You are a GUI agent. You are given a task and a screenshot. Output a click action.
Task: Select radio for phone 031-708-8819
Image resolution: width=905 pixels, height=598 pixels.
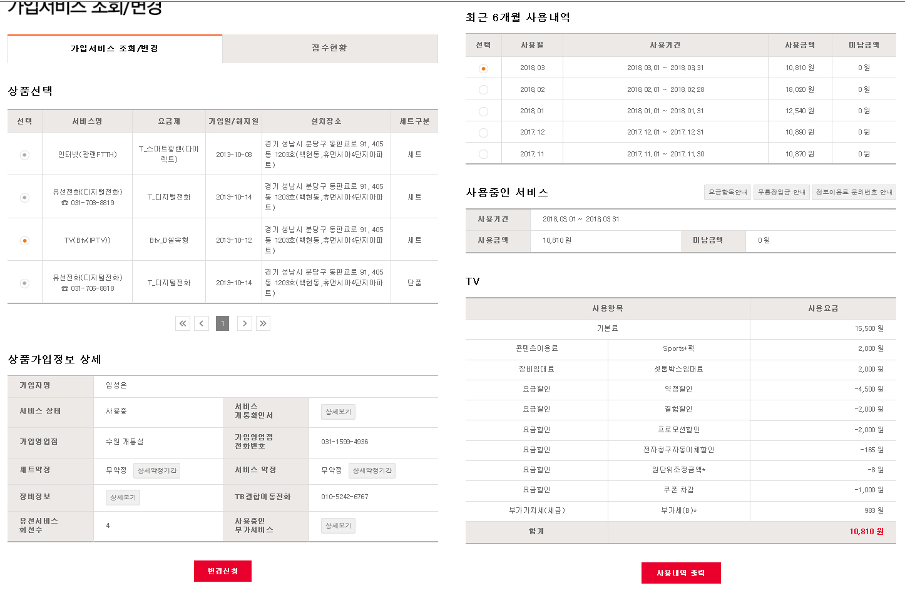point(24,198)
